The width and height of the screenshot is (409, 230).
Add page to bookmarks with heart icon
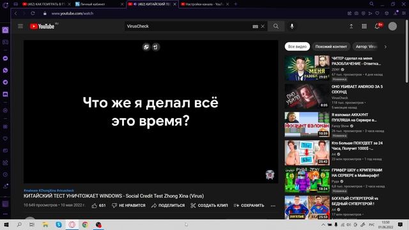click(377, 13)
